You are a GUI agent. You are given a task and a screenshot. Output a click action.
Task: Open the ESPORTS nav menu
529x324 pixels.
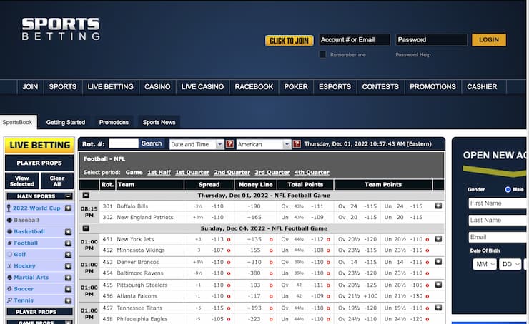(335, 87)
